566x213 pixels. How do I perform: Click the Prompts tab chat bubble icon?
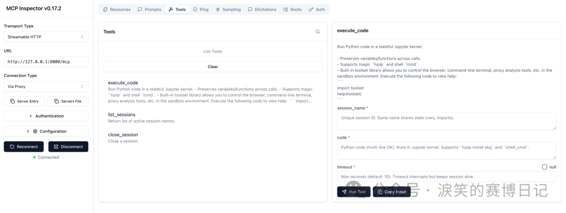point(140,10)
